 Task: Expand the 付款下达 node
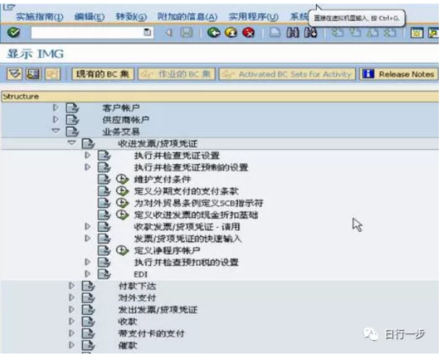[71, 286]
